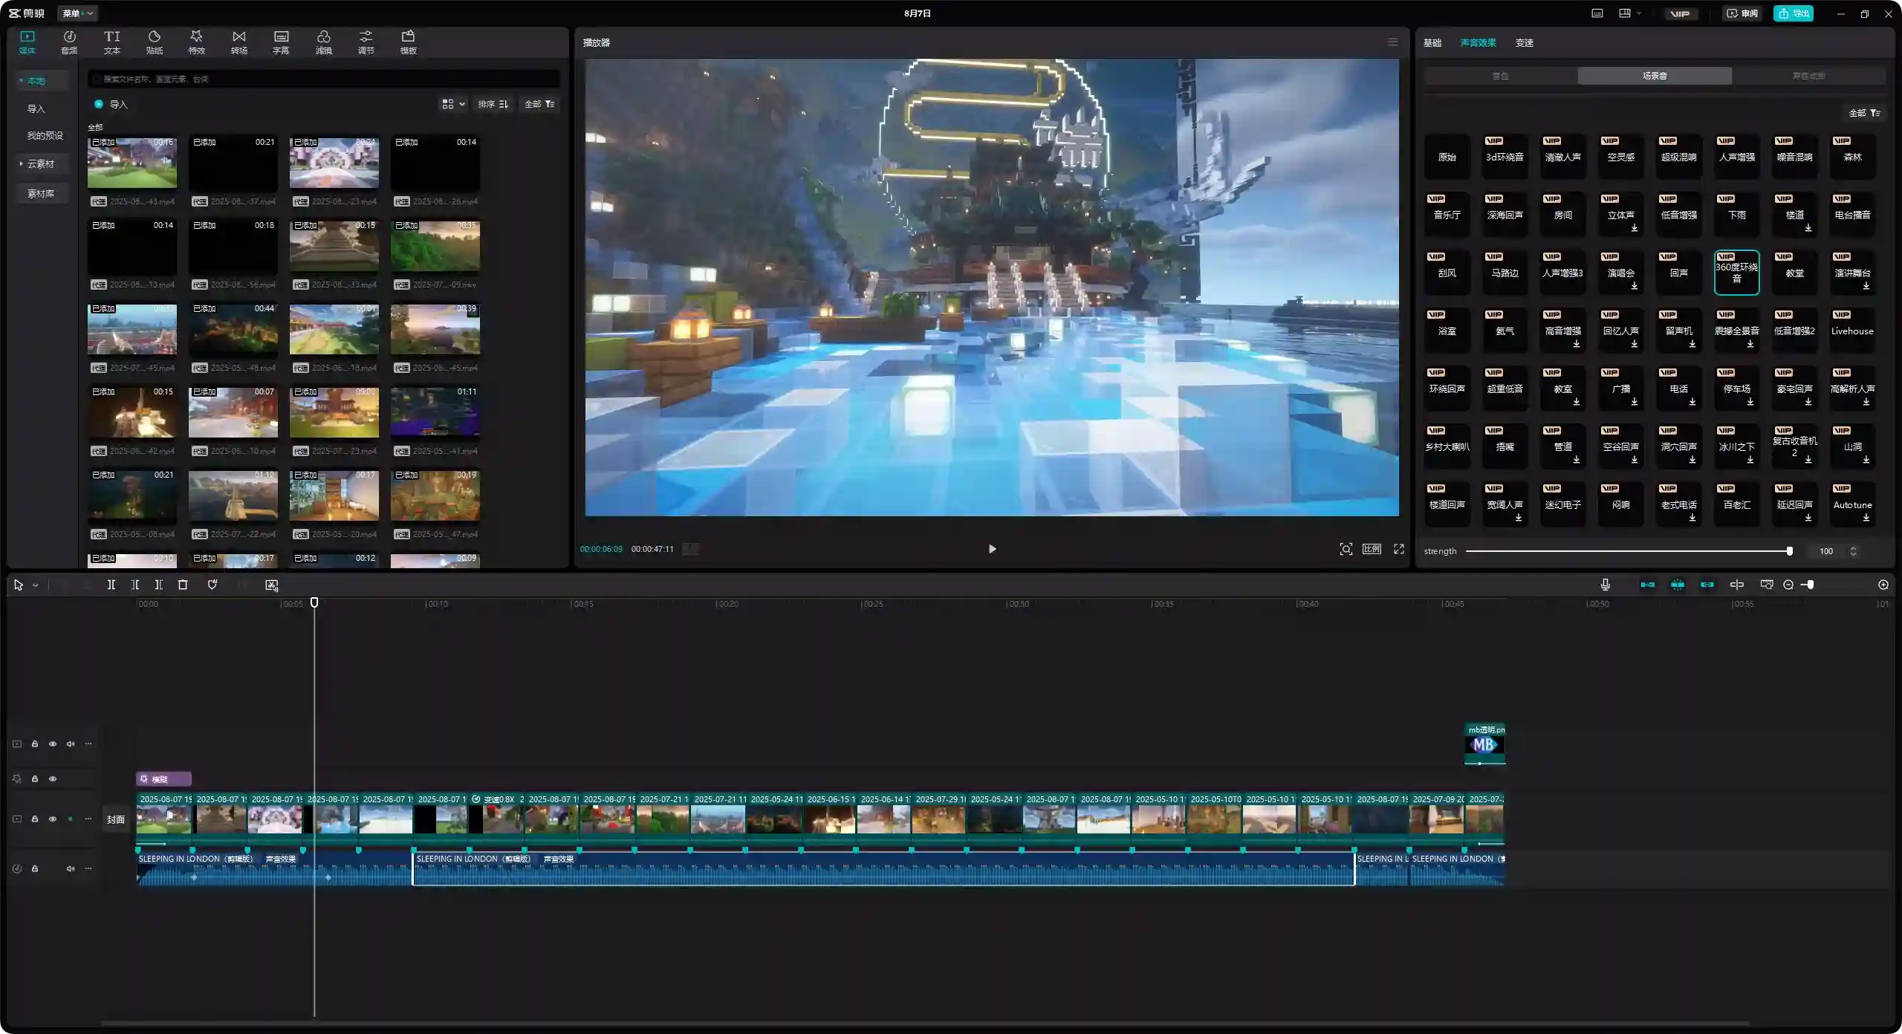
Task: Hide the top overlay video track
Action: coord(53,744)
